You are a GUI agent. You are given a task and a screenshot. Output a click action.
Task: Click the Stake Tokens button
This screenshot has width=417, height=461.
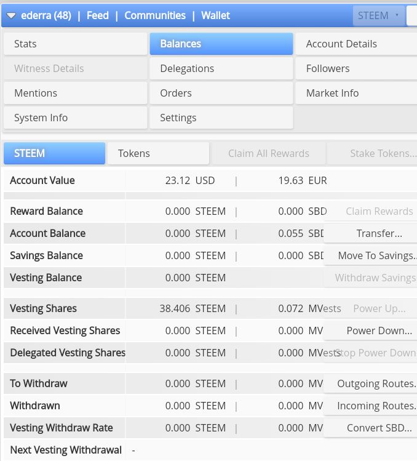(x=372, y=153)
